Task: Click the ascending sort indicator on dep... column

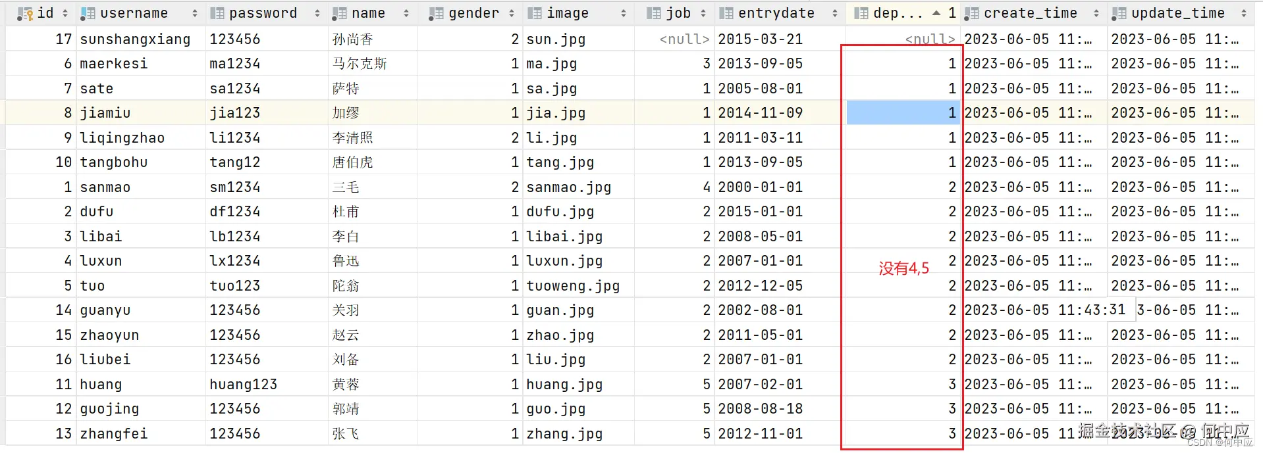Action: (x=936, y=13)
